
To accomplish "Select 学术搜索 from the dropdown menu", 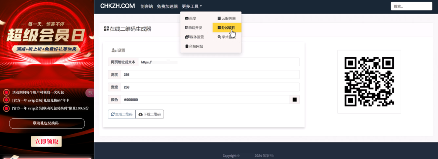I will (x=227, y=37).
